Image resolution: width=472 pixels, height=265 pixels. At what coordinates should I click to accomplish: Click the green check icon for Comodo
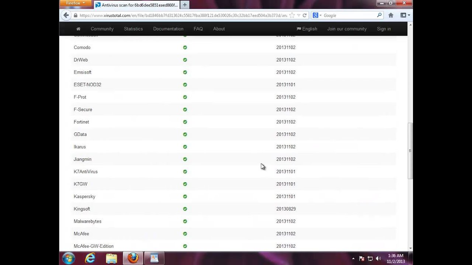click(x=185, y=47)
